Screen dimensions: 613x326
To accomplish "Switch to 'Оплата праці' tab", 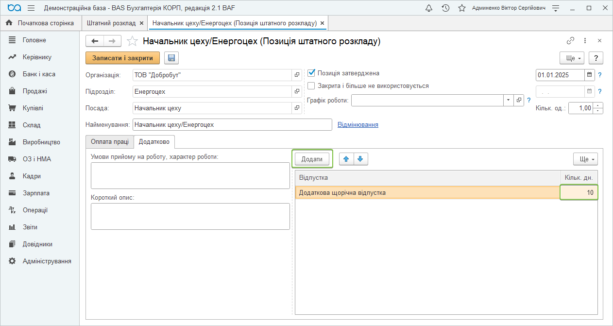I will (109, 141).
